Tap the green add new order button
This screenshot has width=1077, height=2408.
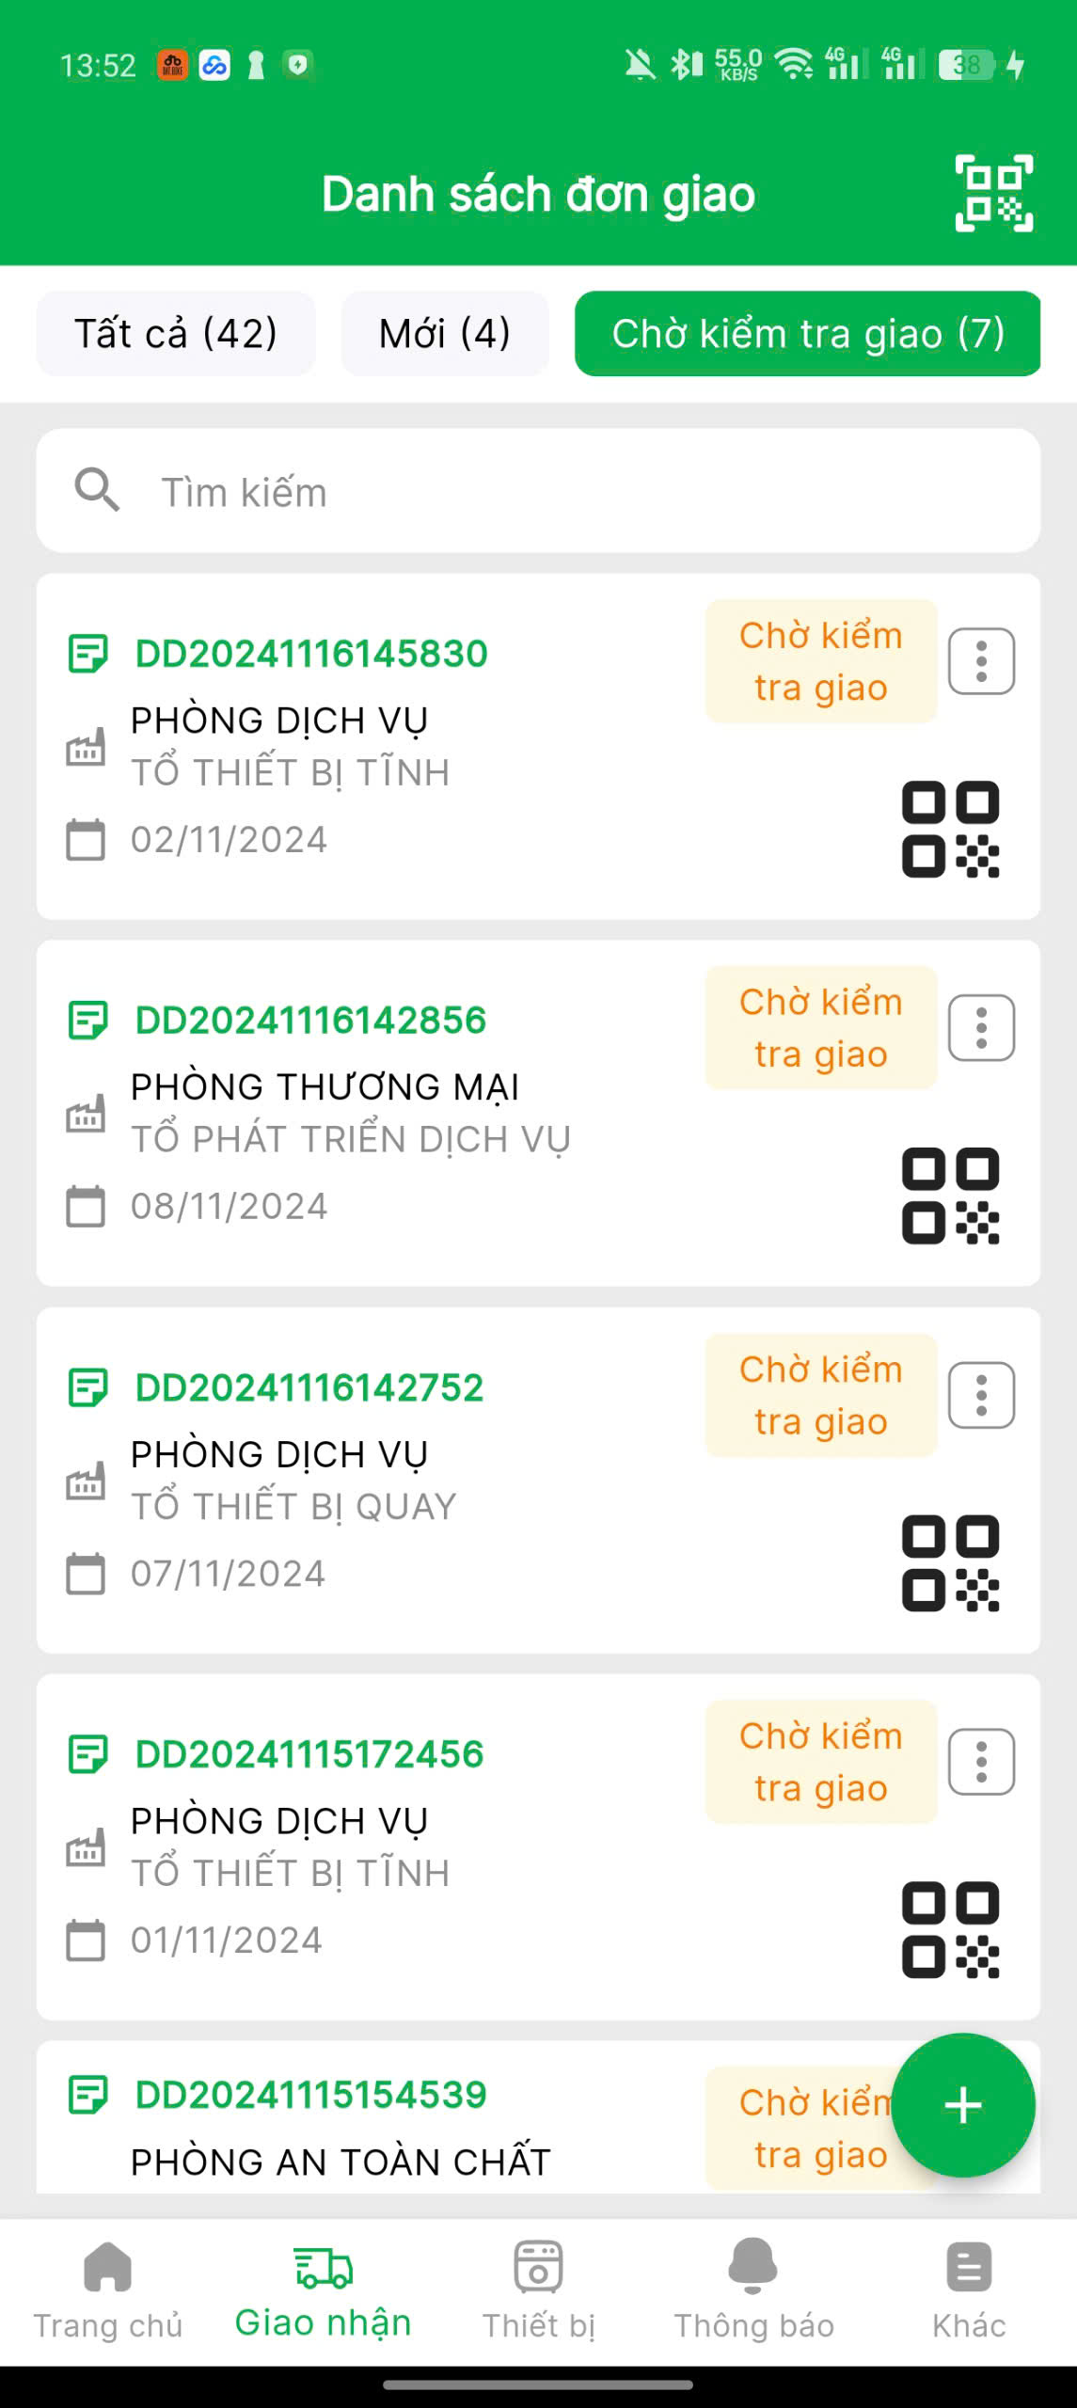coord(962,2104)
